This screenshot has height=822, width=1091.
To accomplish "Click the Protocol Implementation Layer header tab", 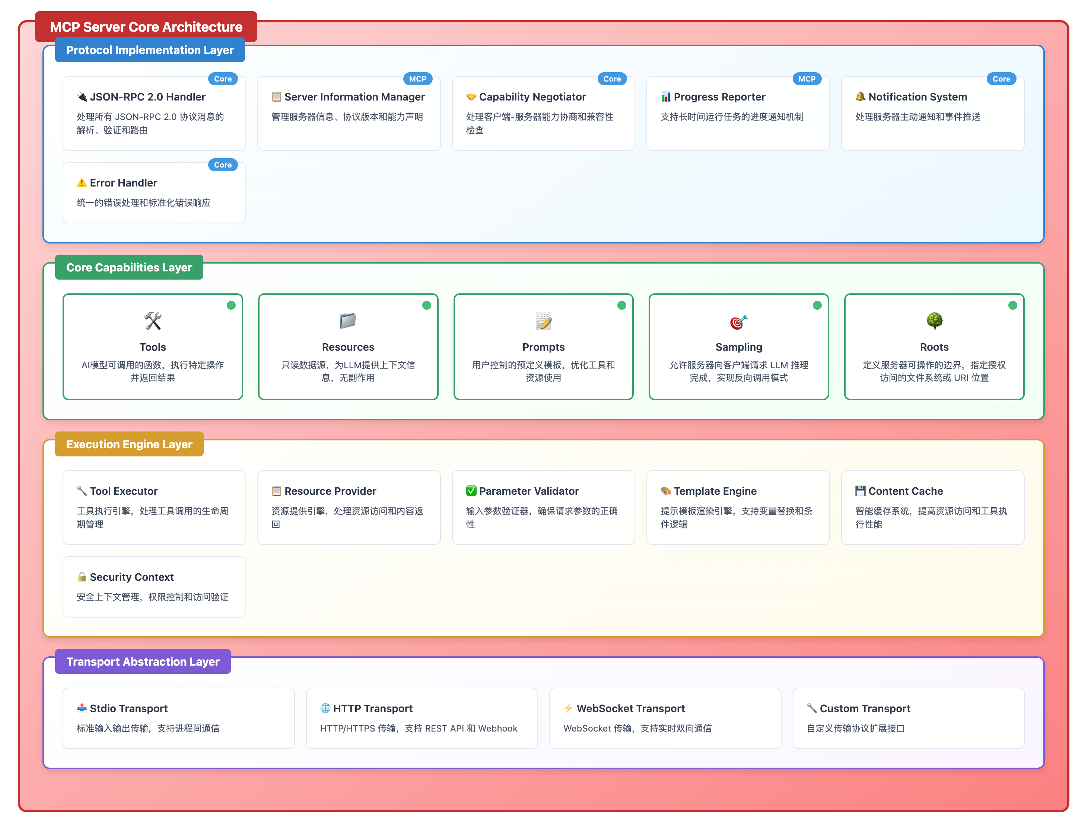I will point(150,50).
